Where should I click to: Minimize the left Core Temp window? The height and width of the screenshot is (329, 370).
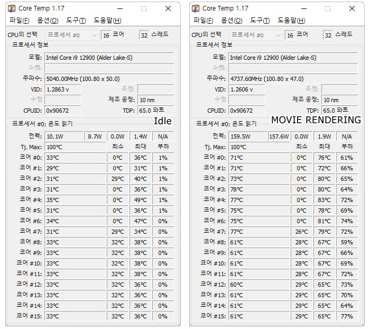(120, 9)
